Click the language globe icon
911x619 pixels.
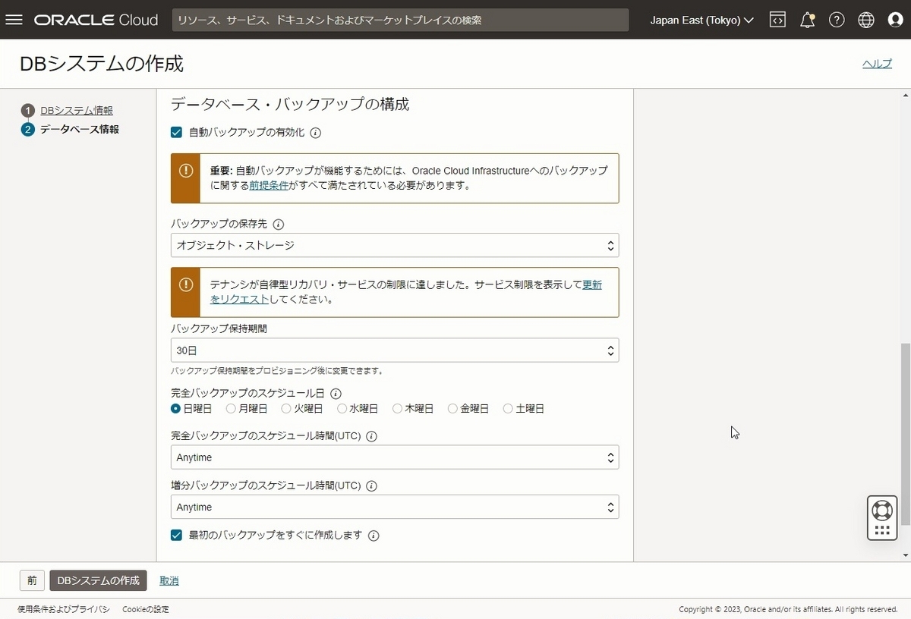[866, 20]
